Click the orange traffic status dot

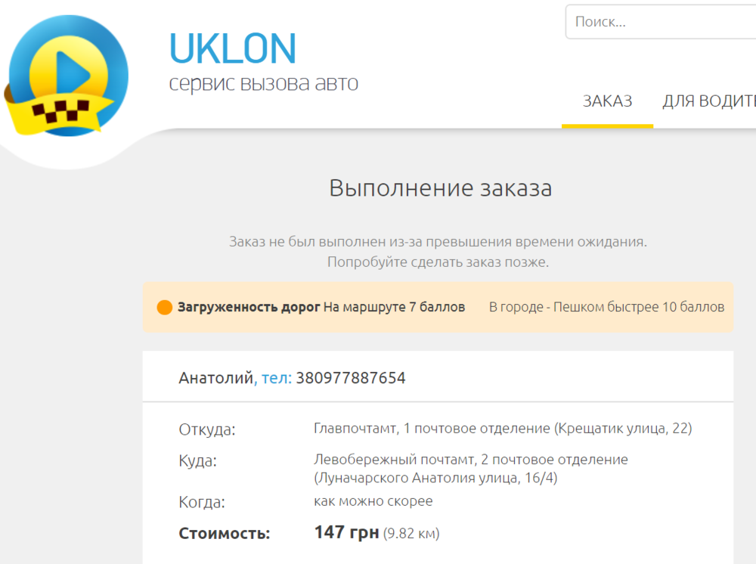(x=164, y=308)
